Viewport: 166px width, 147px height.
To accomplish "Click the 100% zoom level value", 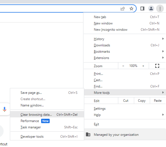I will [x=133, y=66].
